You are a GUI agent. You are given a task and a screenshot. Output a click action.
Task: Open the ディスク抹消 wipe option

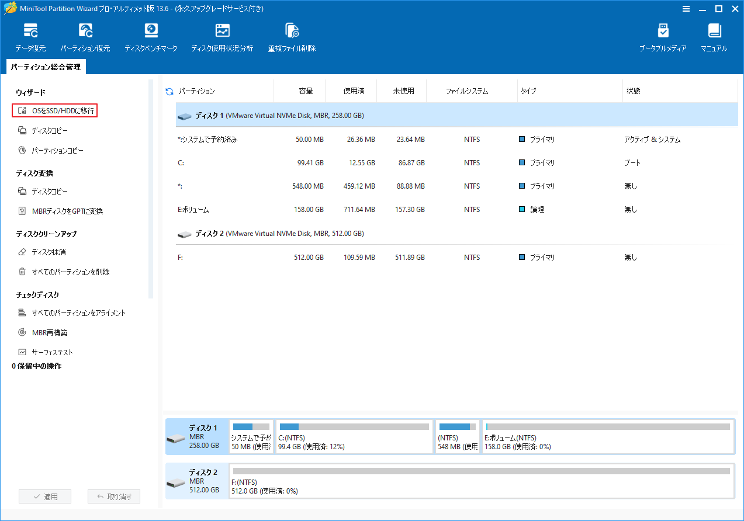pyautogui.click(x=46, y=252)
